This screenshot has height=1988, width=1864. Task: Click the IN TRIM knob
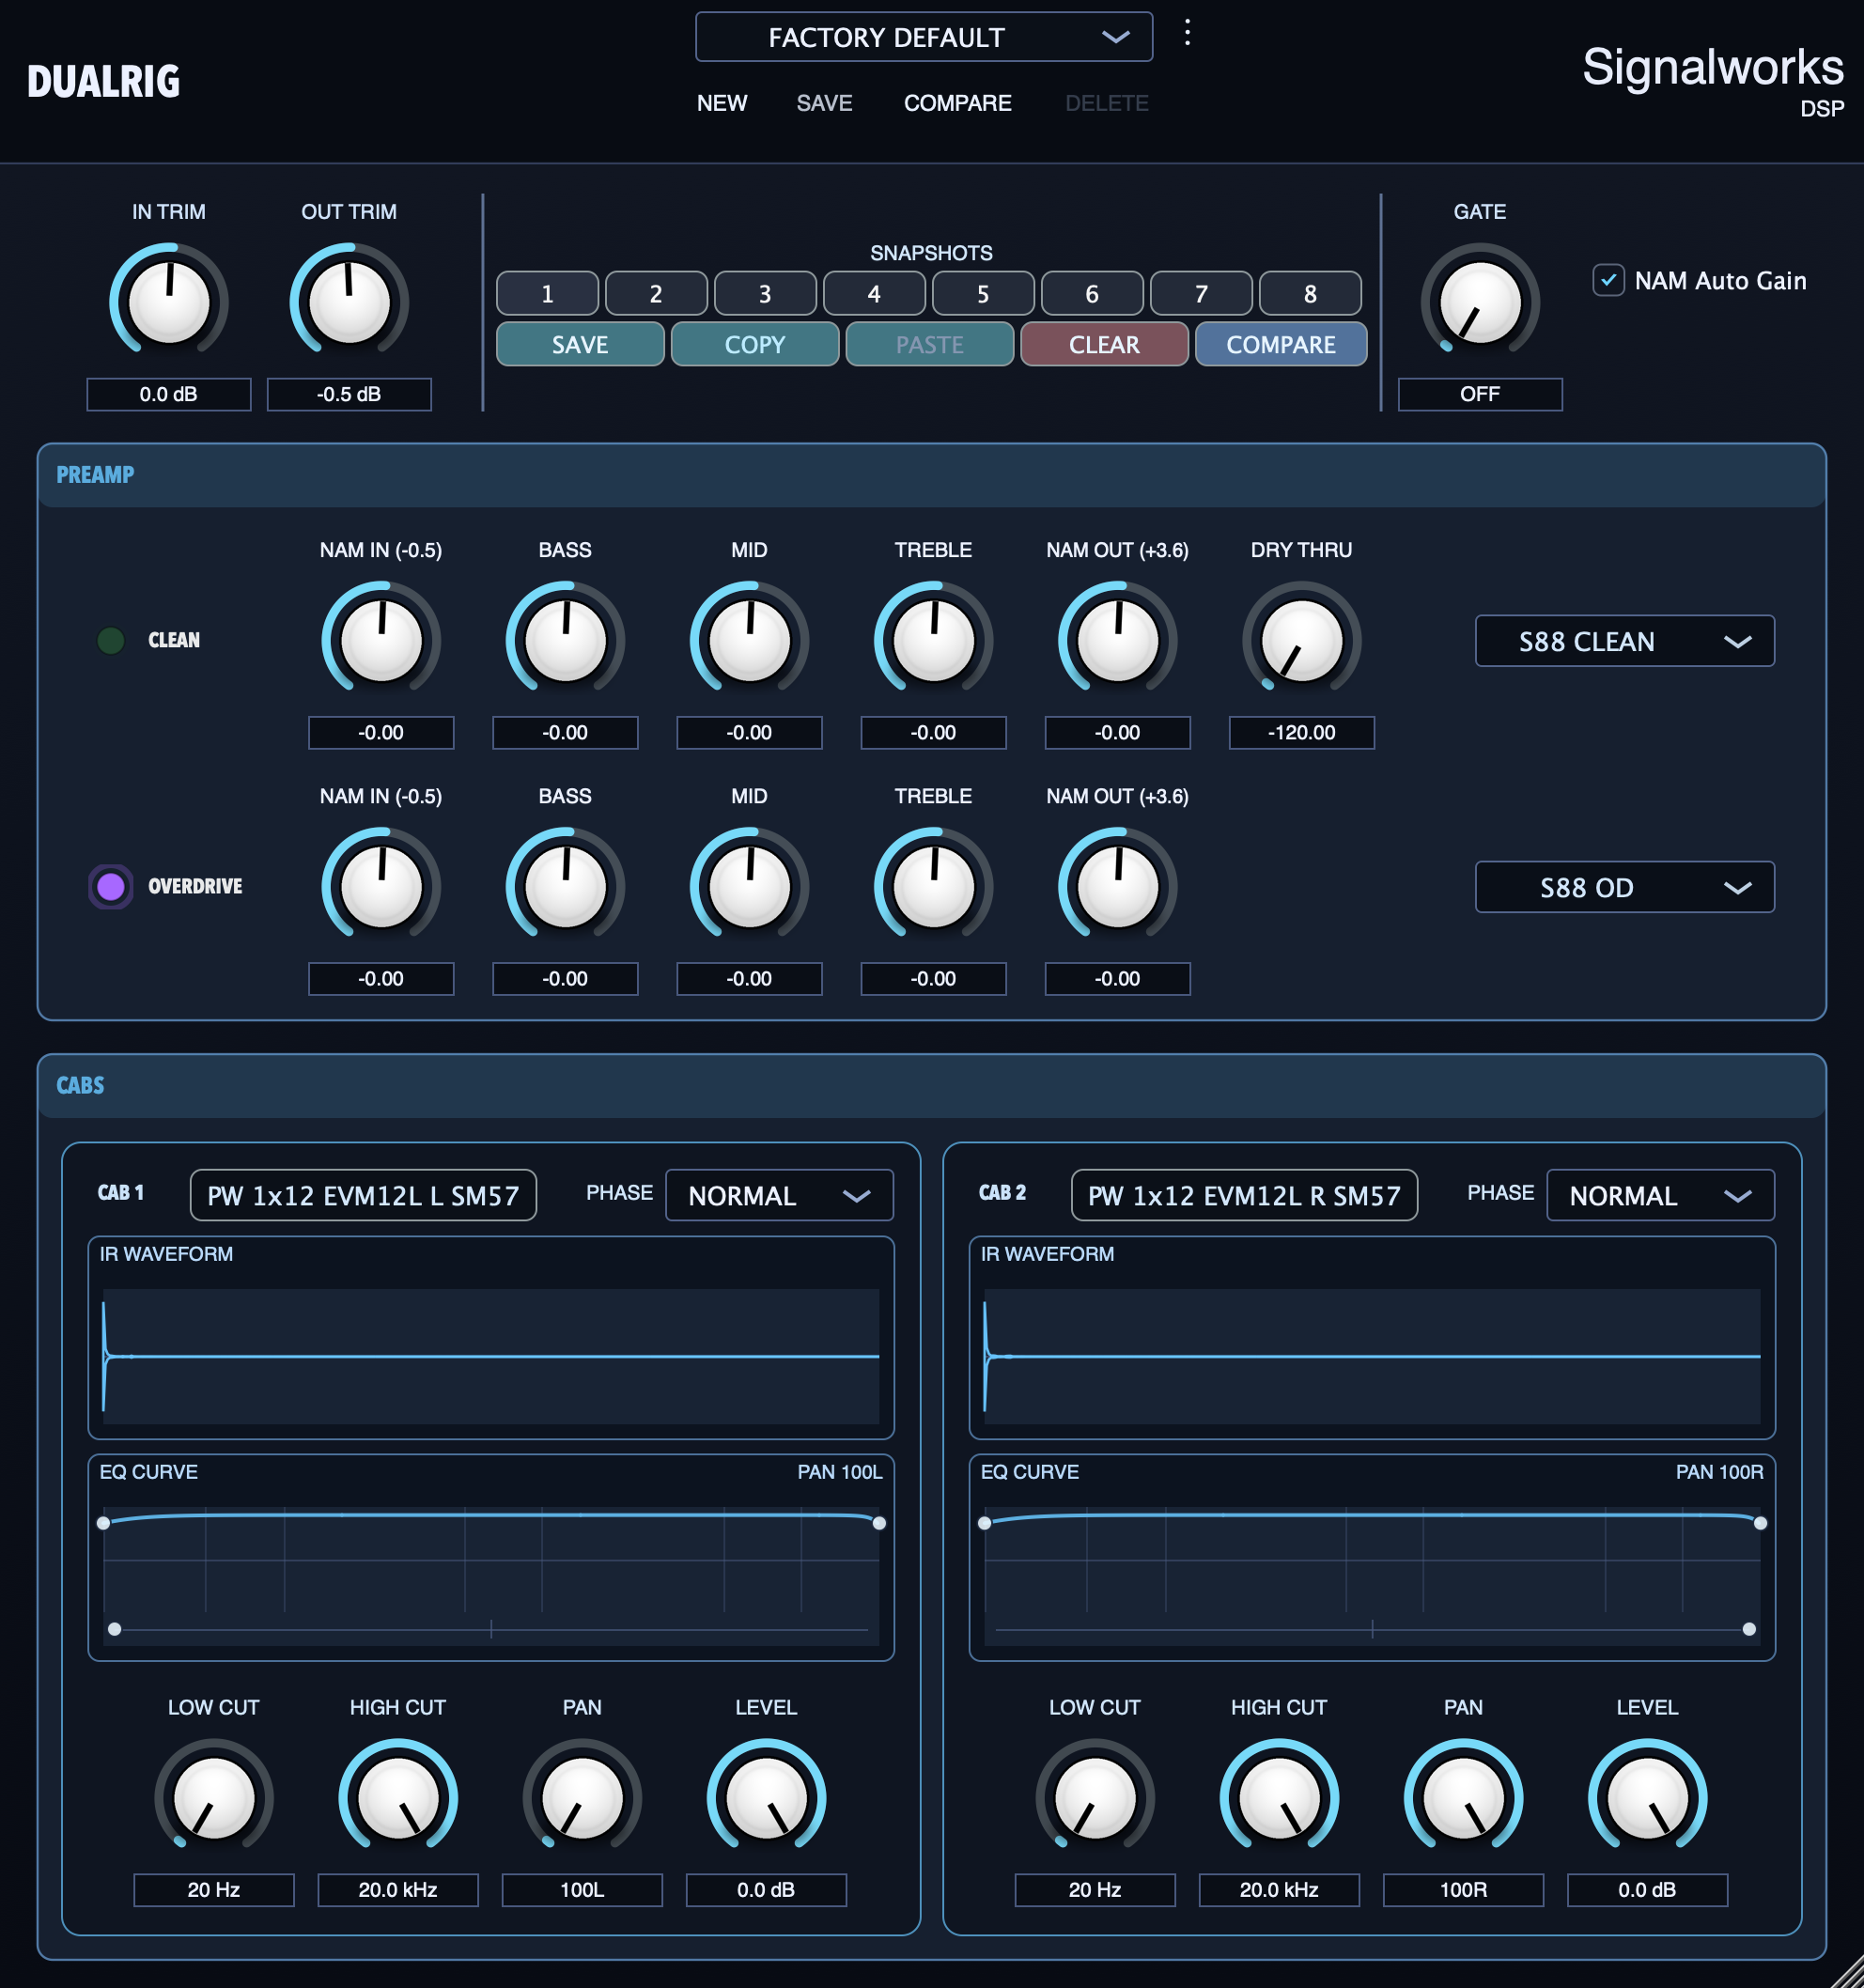169,302
